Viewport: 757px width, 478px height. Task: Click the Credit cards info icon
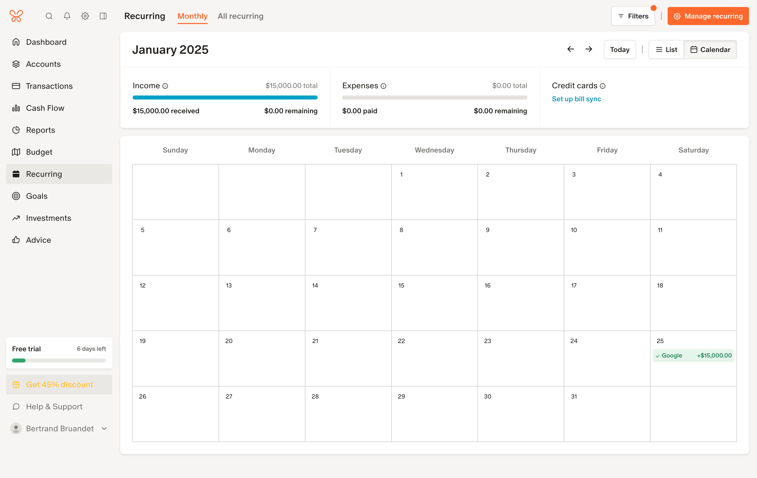(x=603, y=86)
